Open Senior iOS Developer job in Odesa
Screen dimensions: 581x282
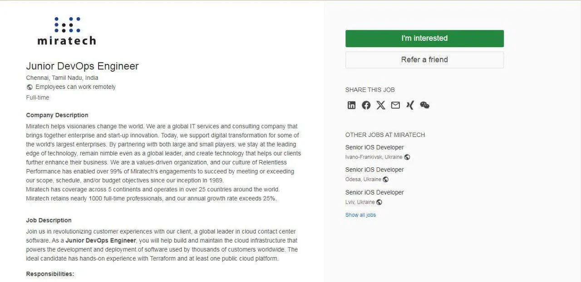(374, 170)
